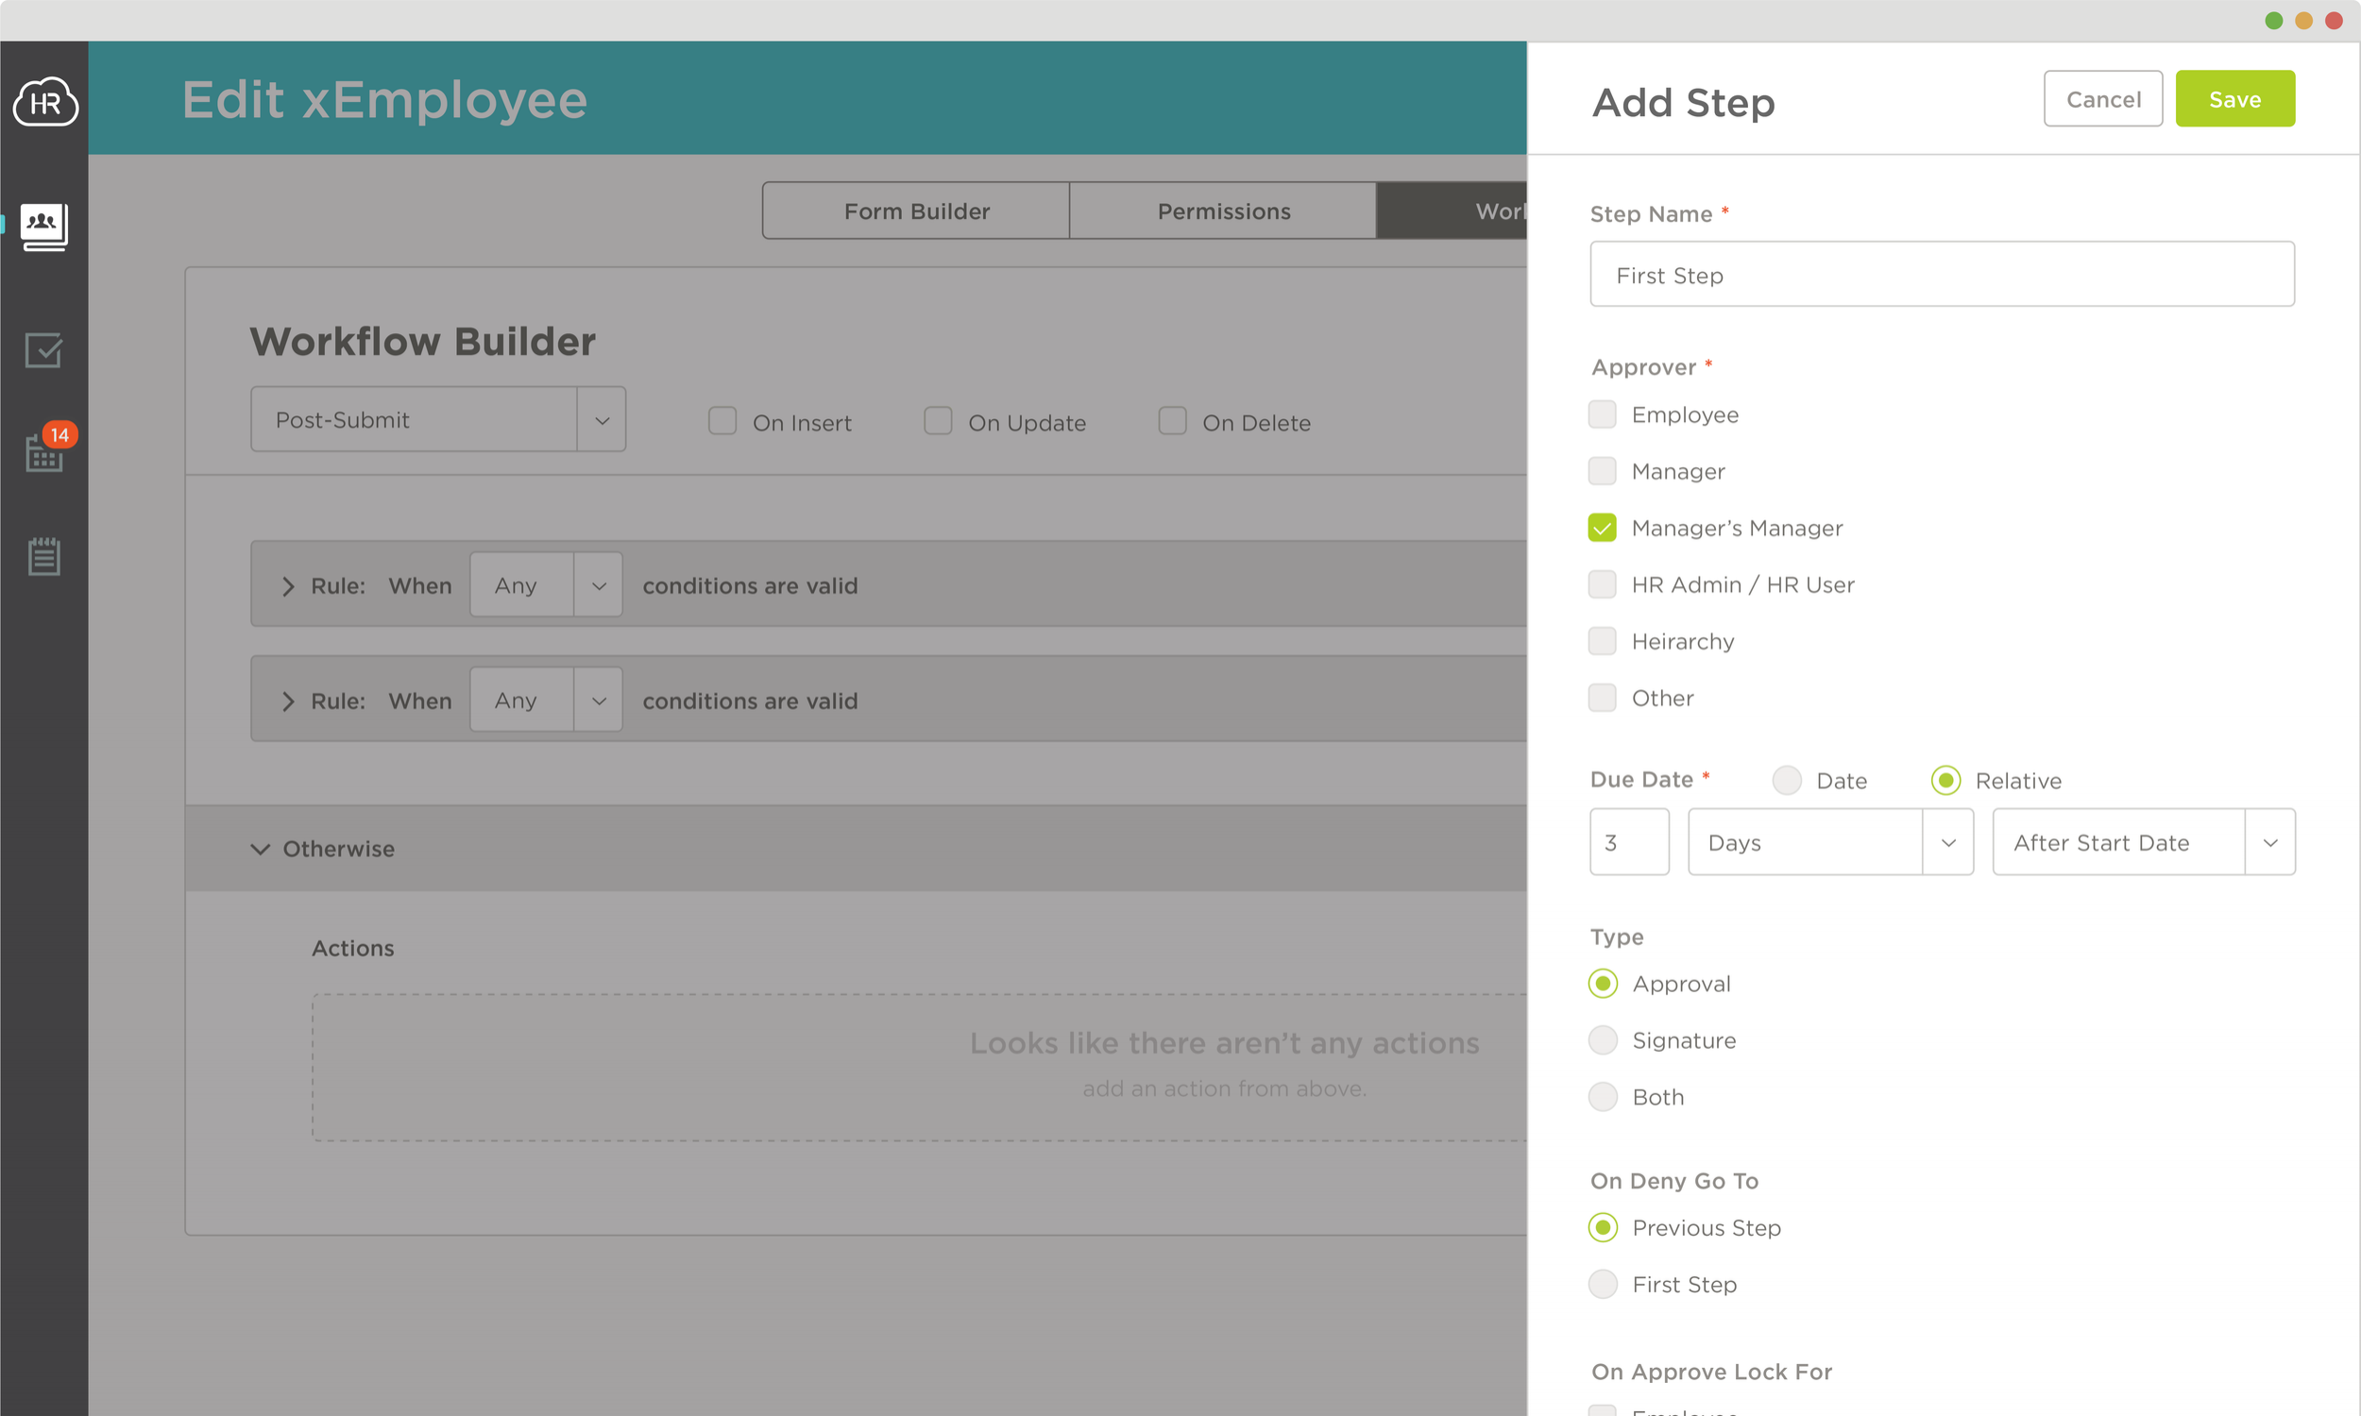This screenshot has width=2361, height=1416.
Task: Collapse the Otherwise section
Action: point(260,849)
